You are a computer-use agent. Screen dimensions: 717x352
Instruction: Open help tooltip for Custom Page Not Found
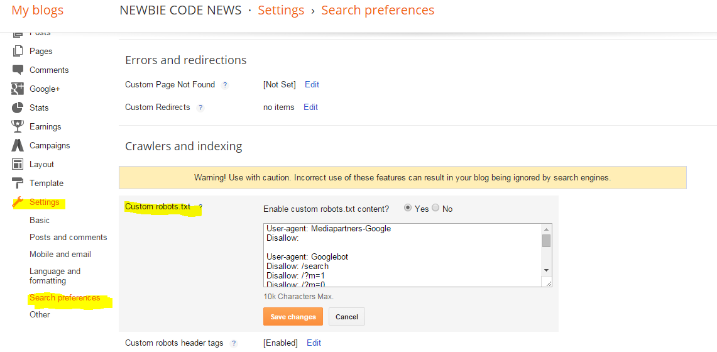224,85
